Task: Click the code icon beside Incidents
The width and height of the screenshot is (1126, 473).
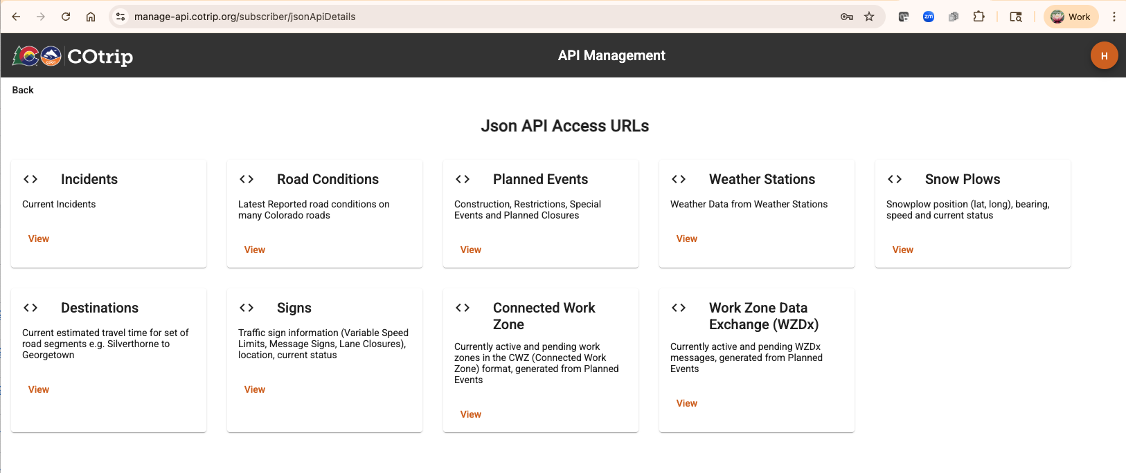Action: point(30,179)
